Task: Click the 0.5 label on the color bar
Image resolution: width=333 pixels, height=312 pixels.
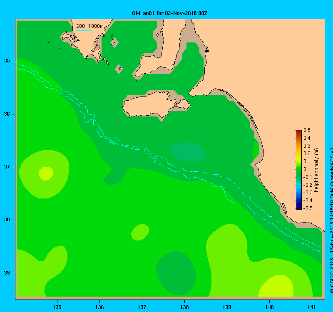Action: [x=307, y=130]
